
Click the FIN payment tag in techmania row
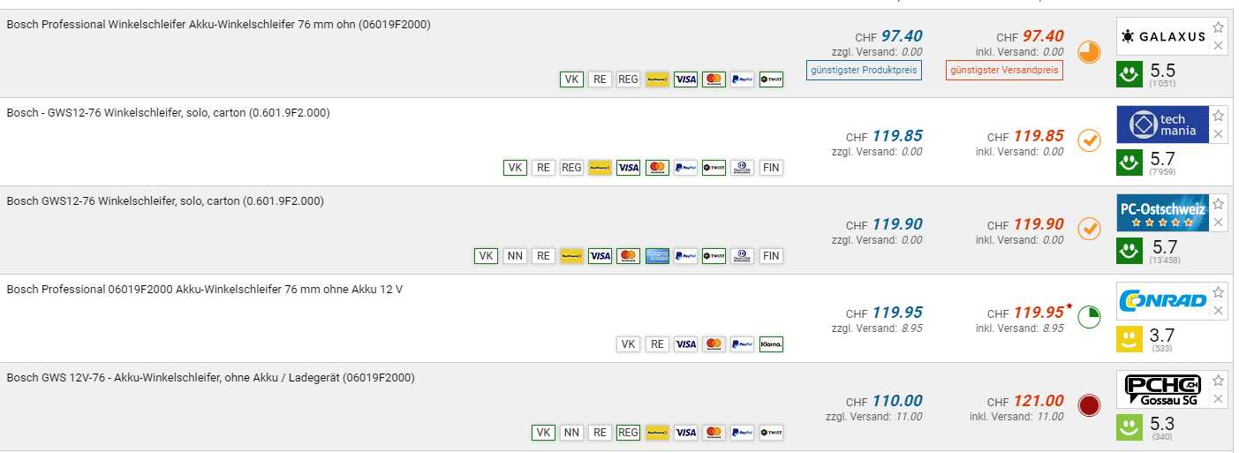[x=771, y=168]
